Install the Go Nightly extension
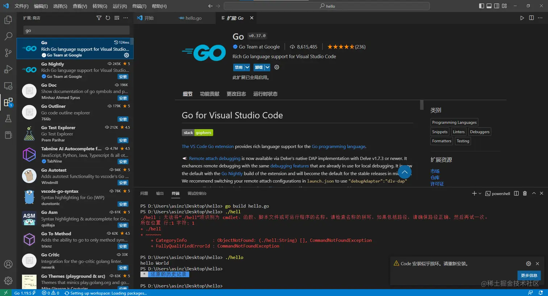The height and width of the screenshot is (296, 548). pyautogui.click(x=123, y=77)
